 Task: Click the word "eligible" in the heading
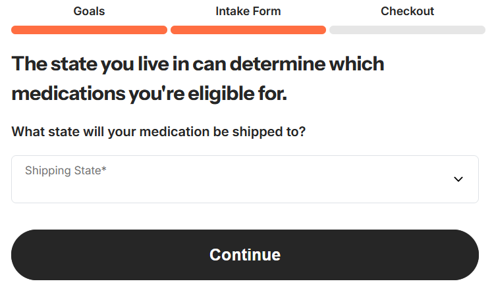pyautogui.click(x=221, y=93)
